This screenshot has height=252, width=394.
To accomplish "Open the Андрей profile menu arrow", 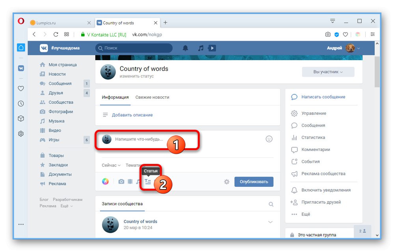I will tap(359, 48).
